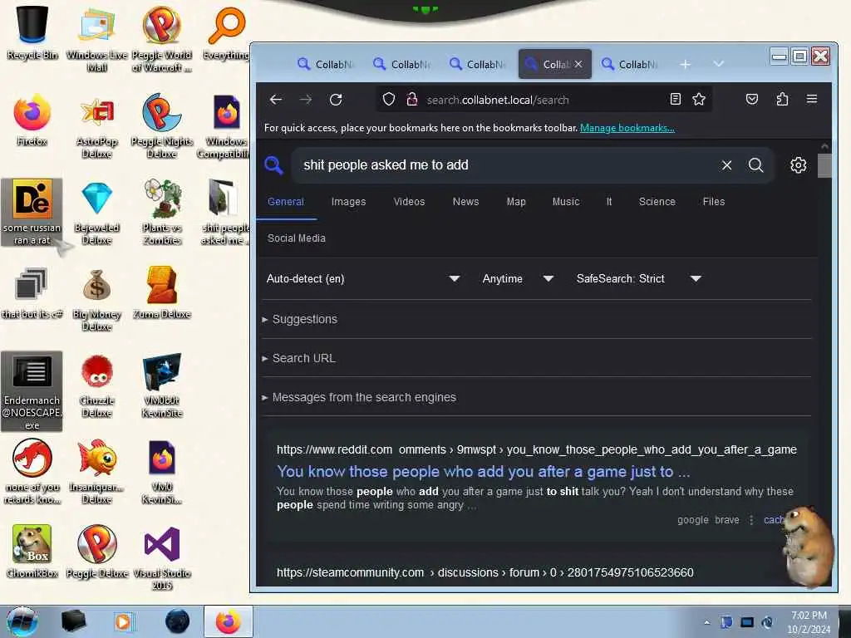Screen dimensions: 851x638
Task: Switch to the Science category tab
Action: [x=657, y=202]
